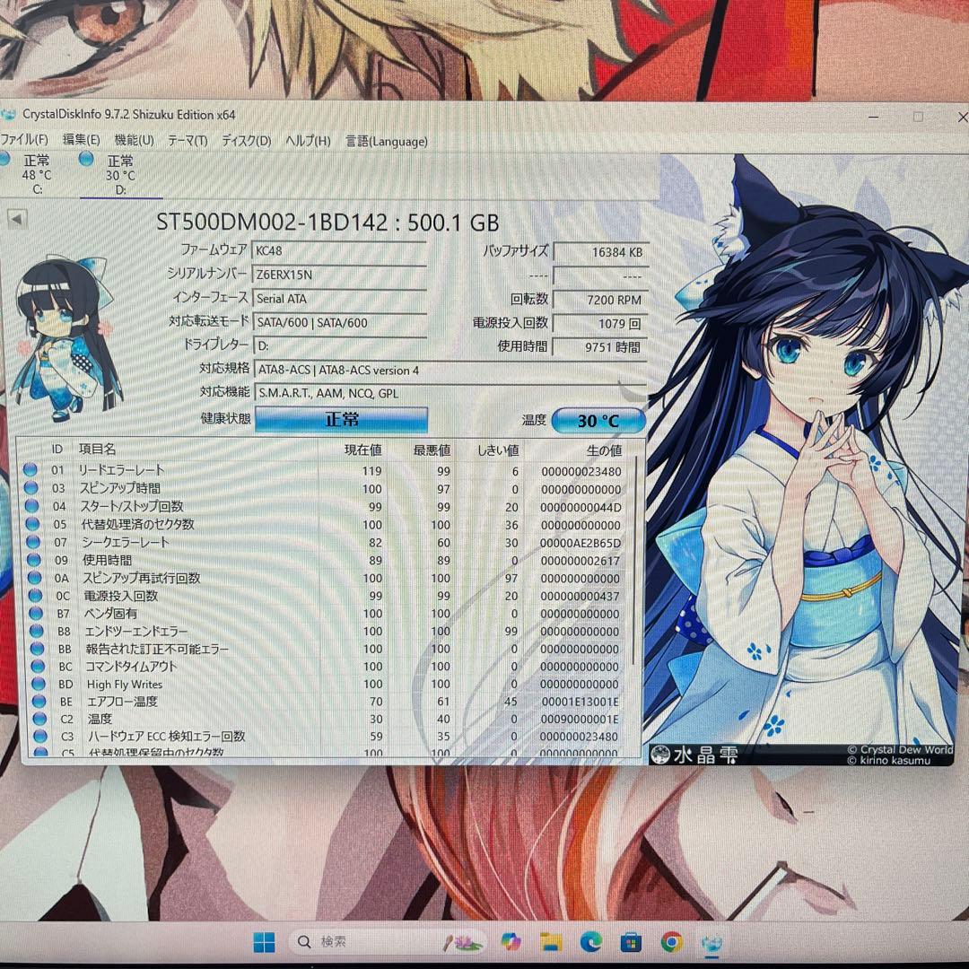Open File Explorer from taskbar
The width and height of the screenshot is (969, 969).
coord(550,942)
